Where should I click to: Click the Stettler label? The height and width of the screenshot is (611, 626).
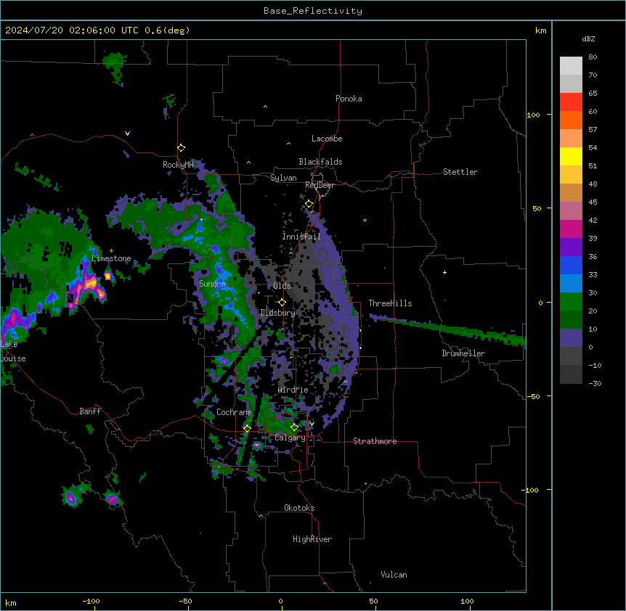(x=460, y=172)
